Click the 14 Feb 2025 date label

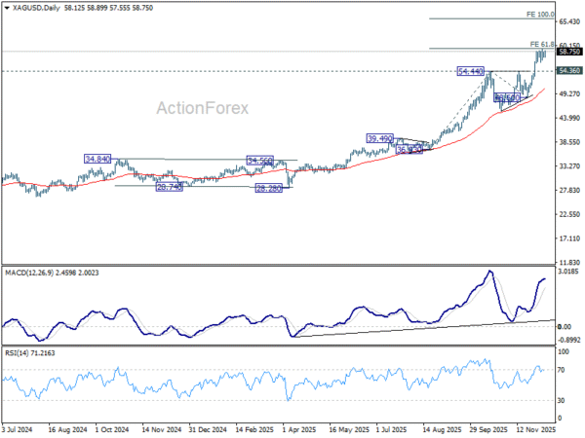coord(254,429)
